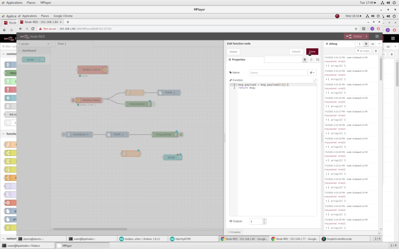
Task: Click the Done button in the edit dialog
Action: (312, 51)
